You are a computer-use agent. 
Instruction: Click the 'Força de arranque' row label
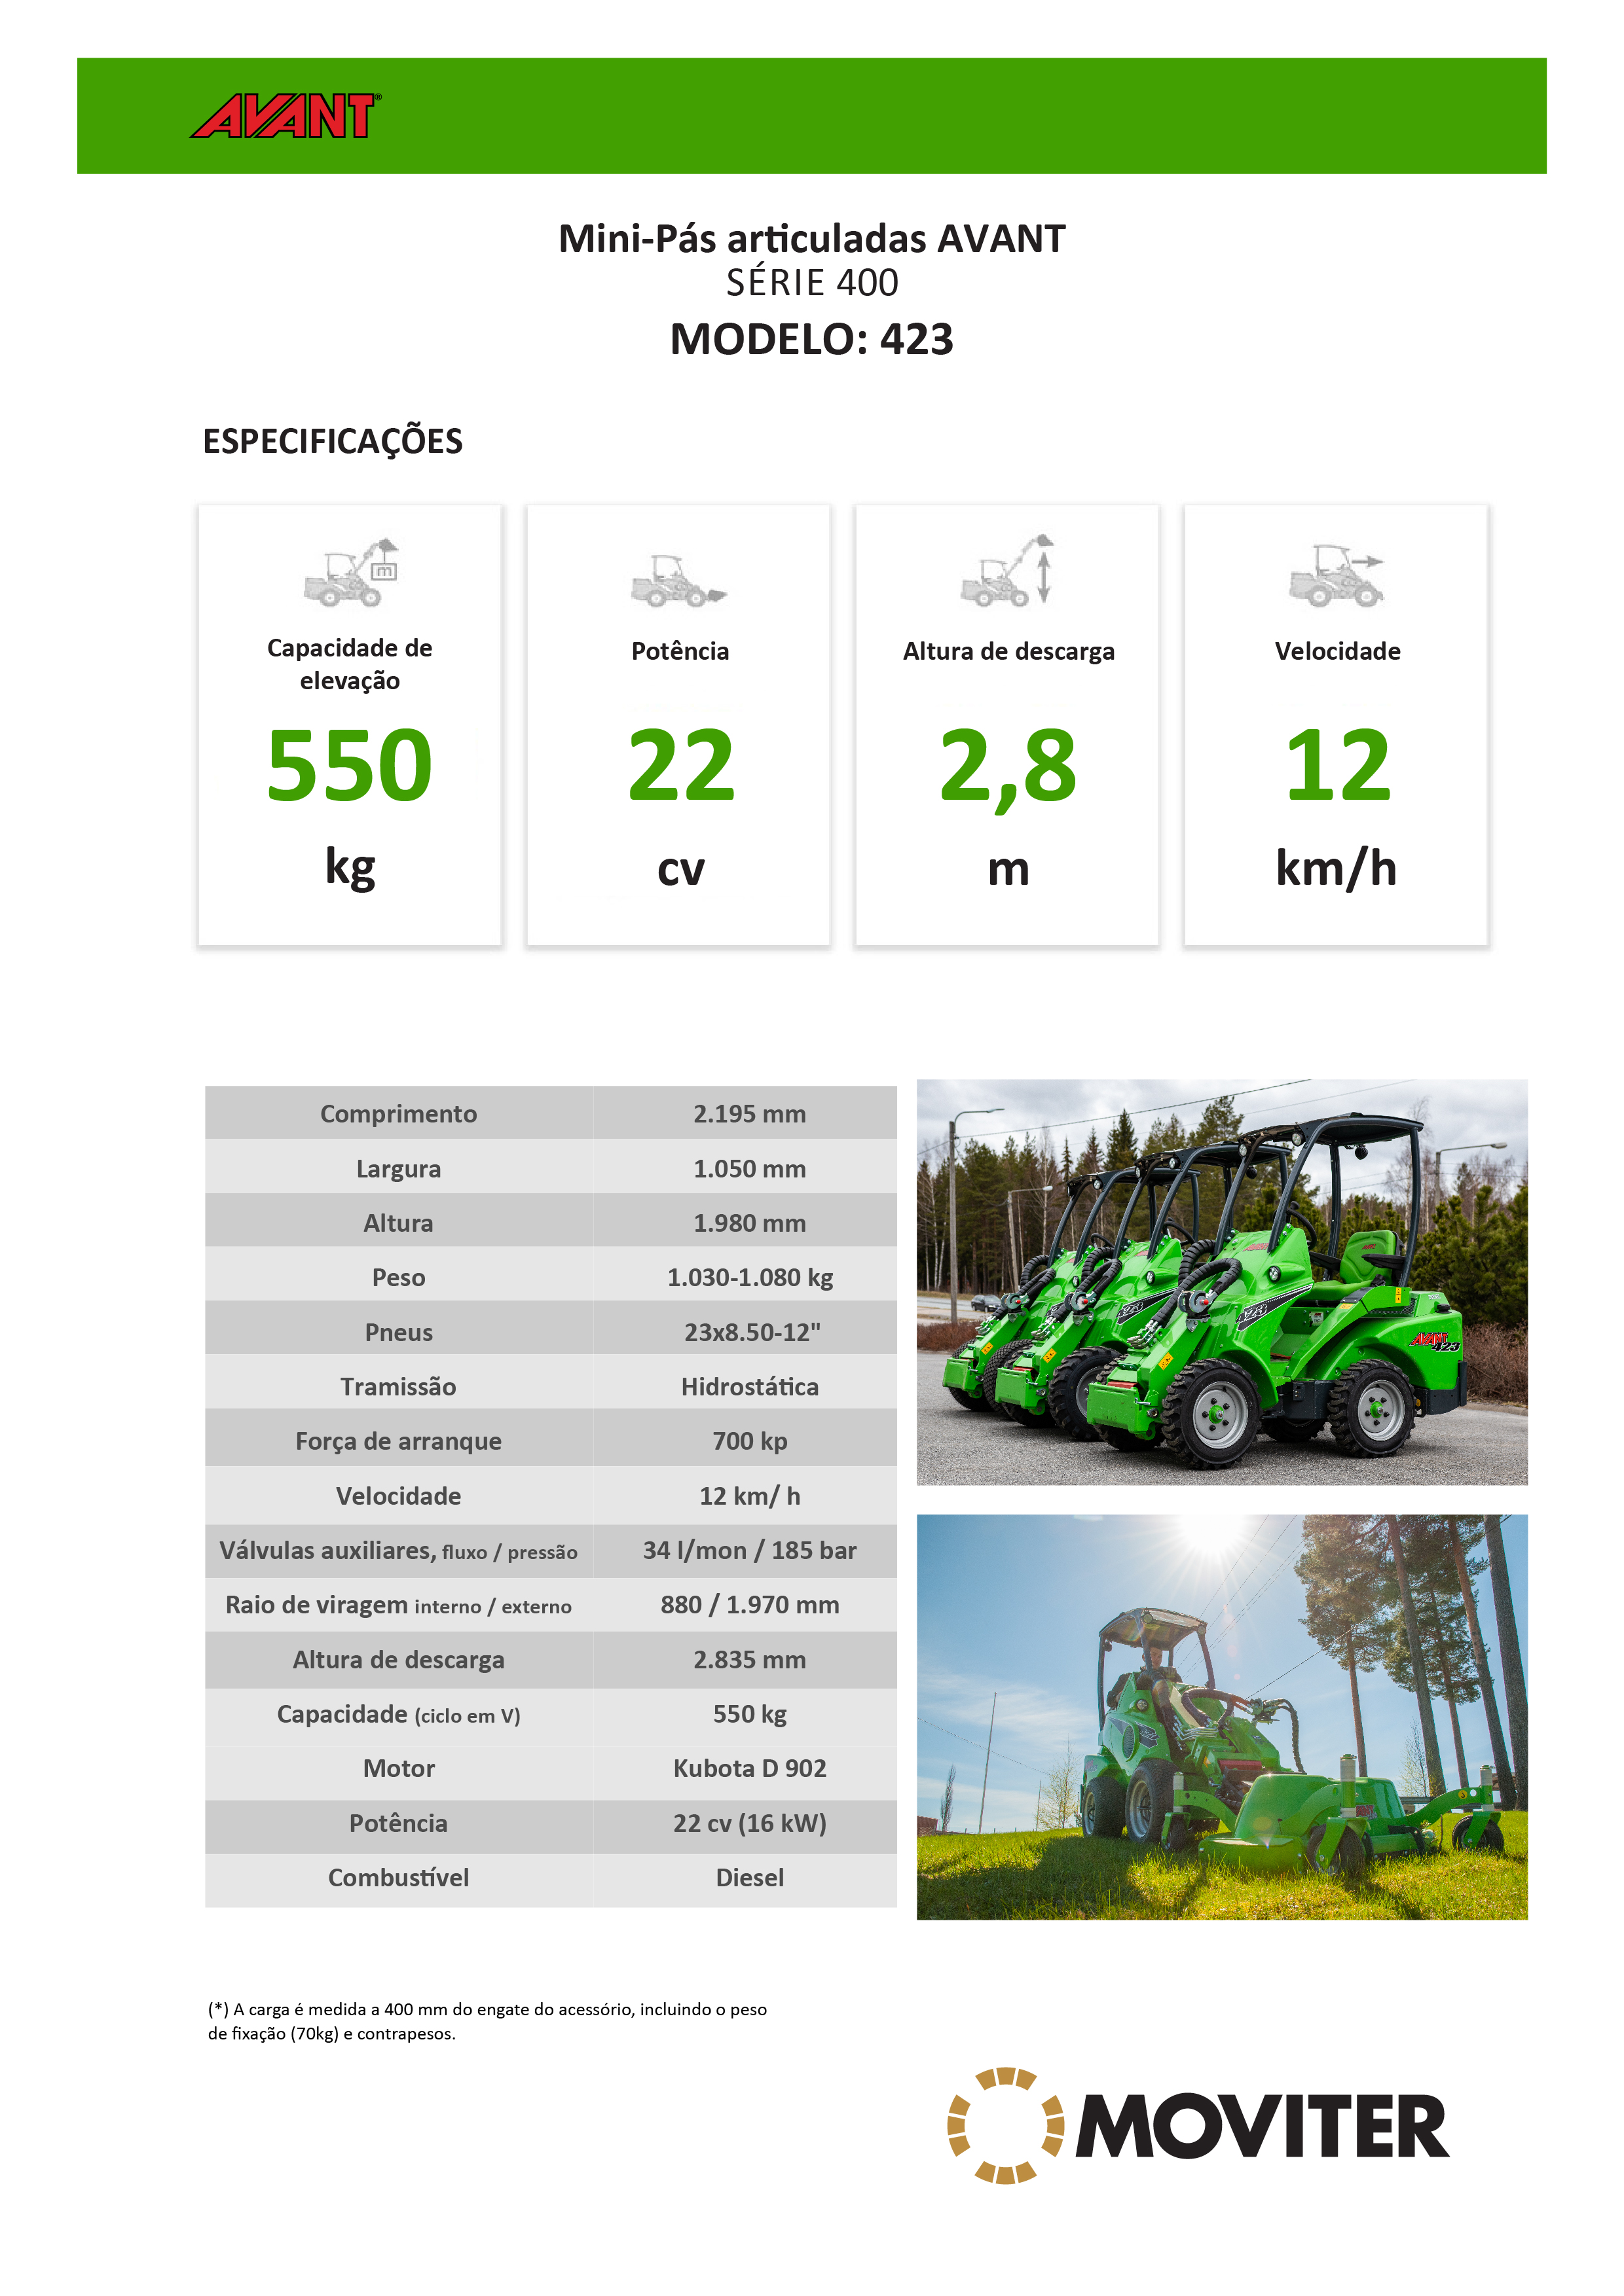click(x=398, y=1442)
